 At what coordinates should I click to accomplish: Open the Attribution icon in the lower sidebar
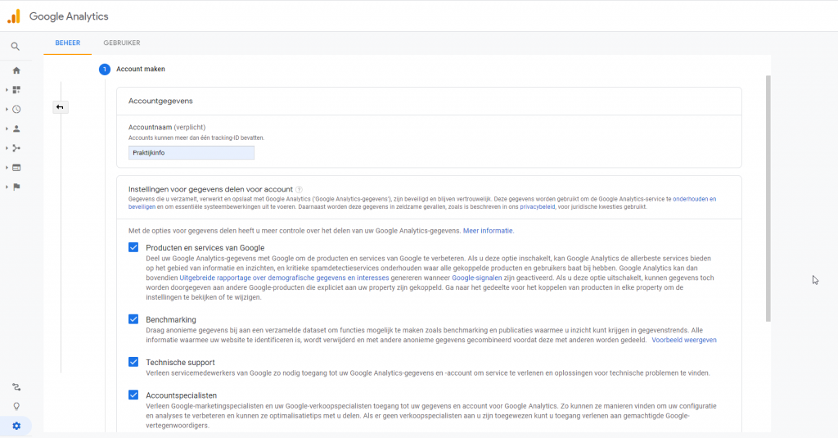coord(16,386)
